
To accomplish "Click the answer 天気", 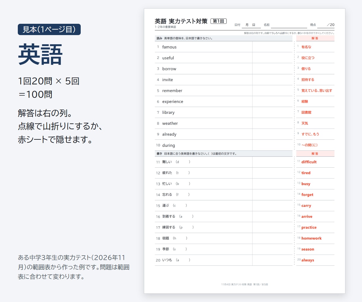I will coord(305,123).
